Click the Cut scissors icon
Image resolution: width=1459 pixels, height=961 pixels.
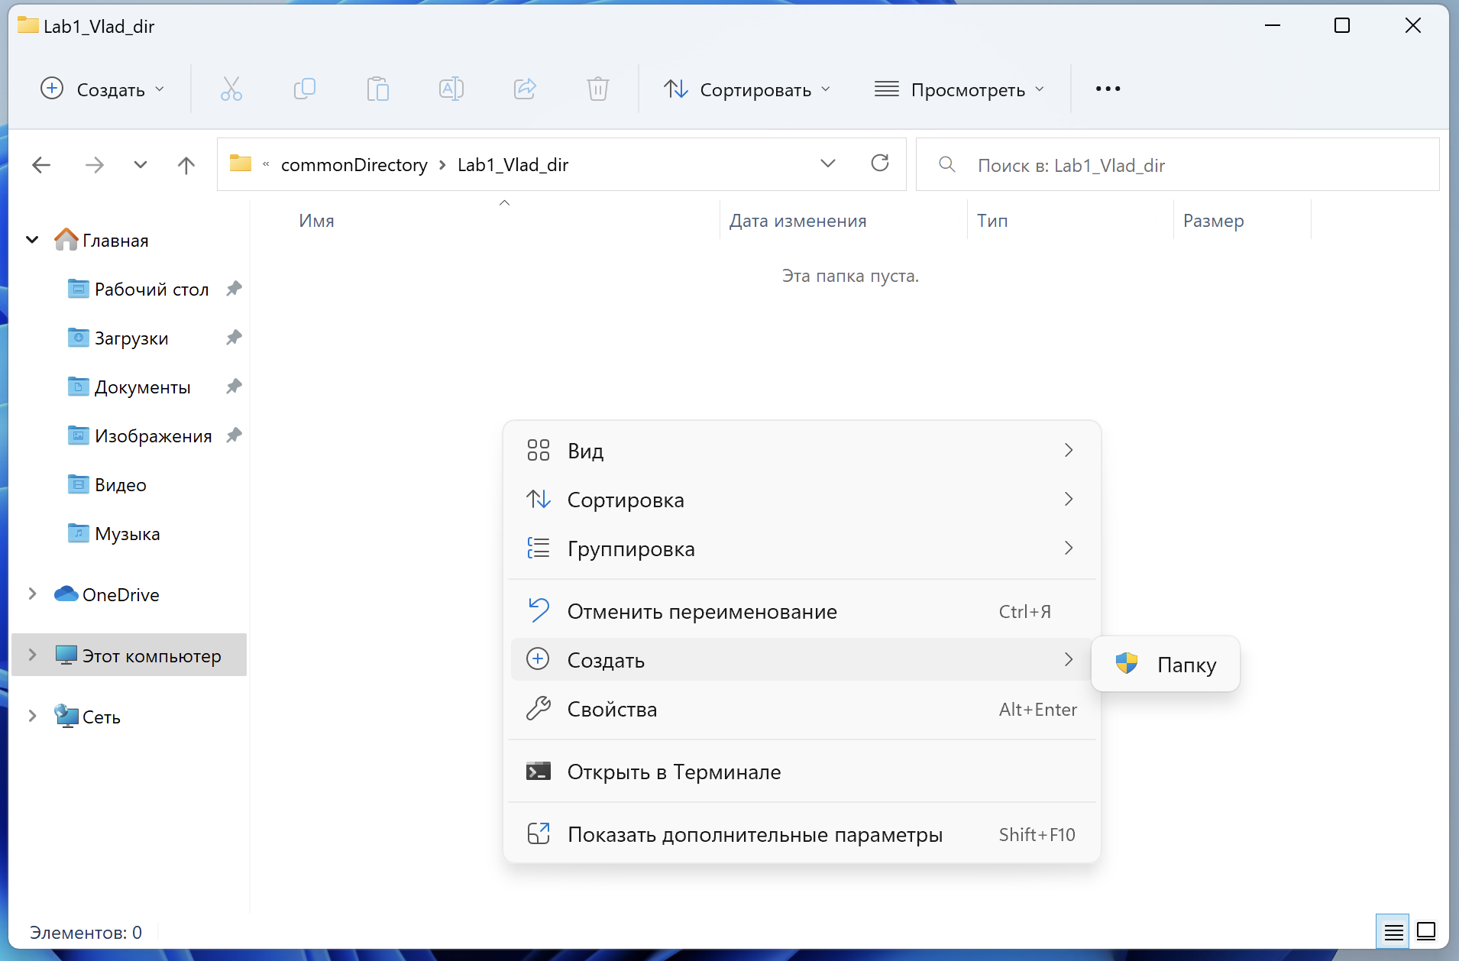pos(231,89)
